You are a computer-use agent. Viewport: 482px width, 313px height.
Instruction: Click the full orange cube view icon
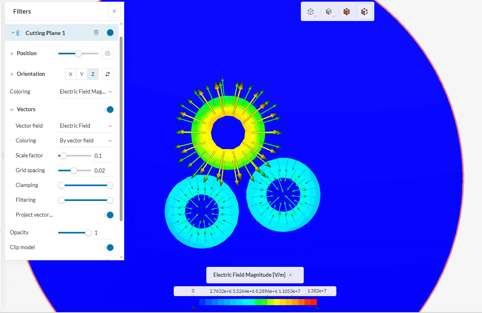point(347,12)
